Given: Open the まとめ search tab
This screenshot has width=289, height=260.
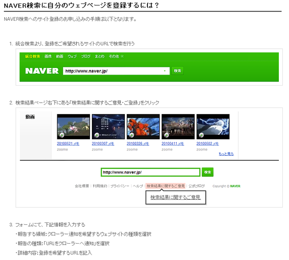Looking at the screenshot, I should click(x=100, y=56).
